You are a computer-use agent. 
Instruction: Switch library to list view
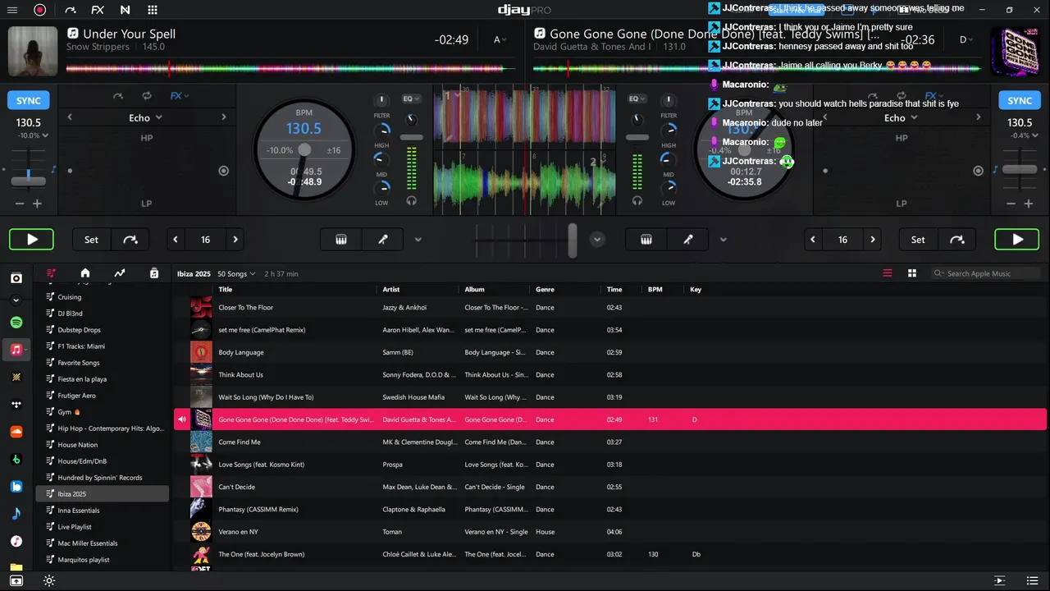[887, 273]
